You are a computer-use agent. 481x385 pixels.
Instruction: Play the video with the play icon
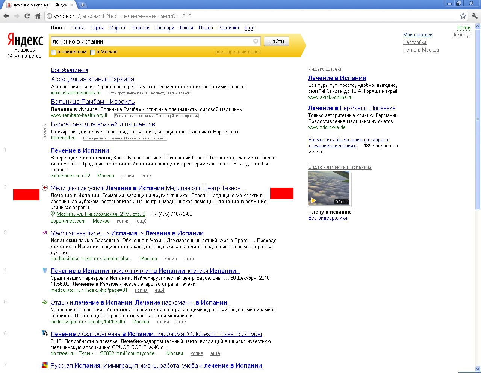point(313,200)
